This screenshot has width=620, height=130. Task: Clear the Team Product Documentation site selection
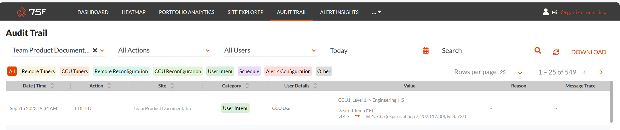[95, 50]
